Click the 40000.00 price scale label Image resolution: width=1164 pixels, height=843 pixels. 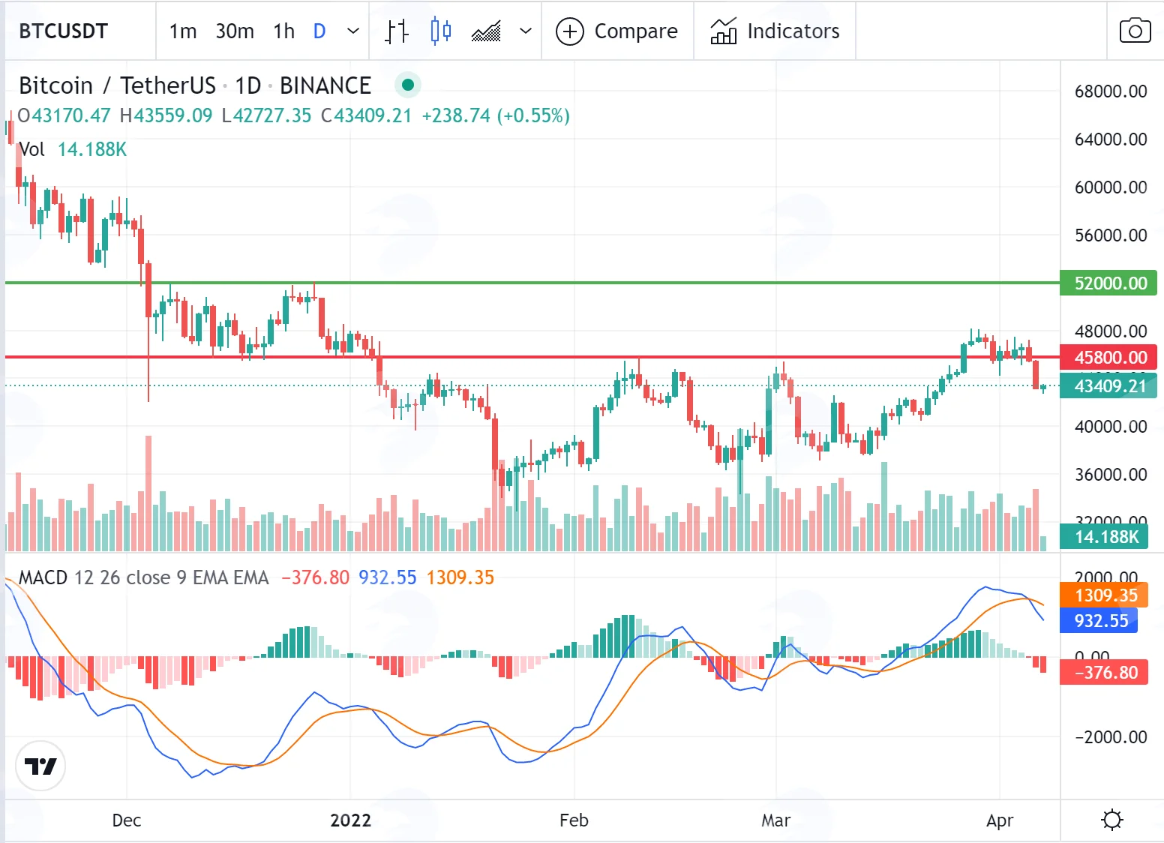pyautogui.click(x=1111, y=427)
